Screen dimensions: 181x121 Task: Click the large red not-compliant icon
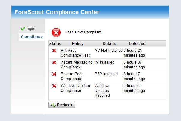pos(56,33)
